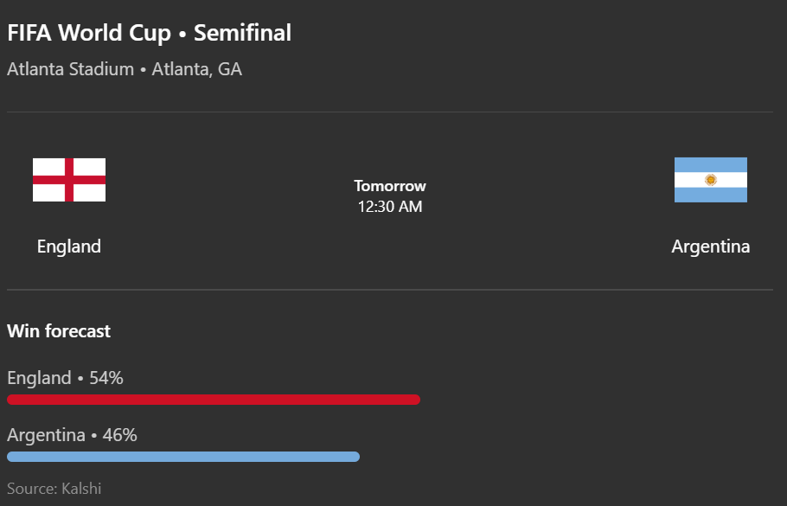Click the Argentina flag icon

(711, 180)
